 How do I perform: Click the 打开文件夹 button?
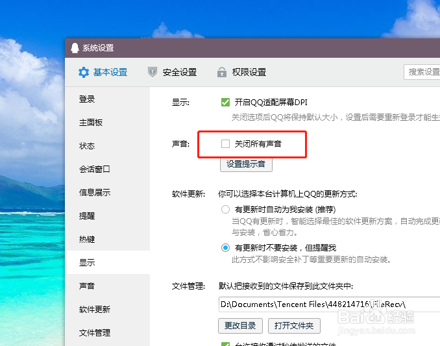[x=294, y=326]
